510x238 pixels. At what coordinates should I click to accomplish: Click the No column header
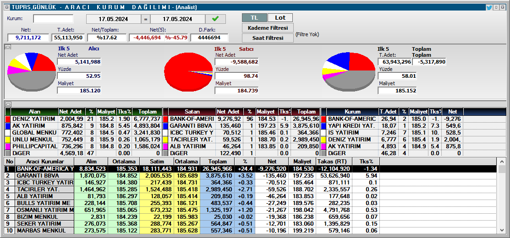point(10,162)
